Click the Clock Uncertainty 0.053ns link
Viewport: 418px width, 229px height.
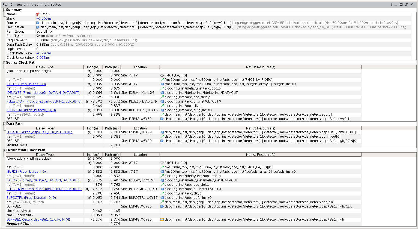click(x=43, y=58)
